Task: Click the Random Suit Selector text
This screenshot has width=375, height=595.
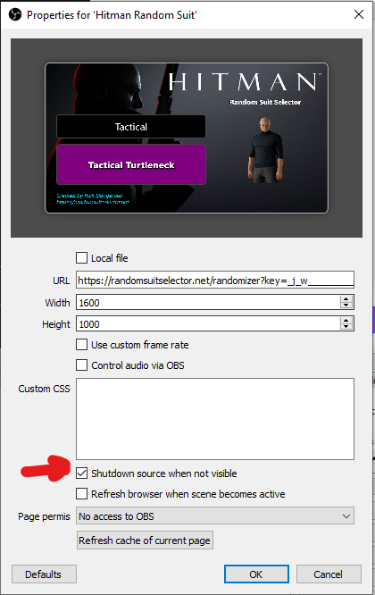Action: [x=265, y=102]
